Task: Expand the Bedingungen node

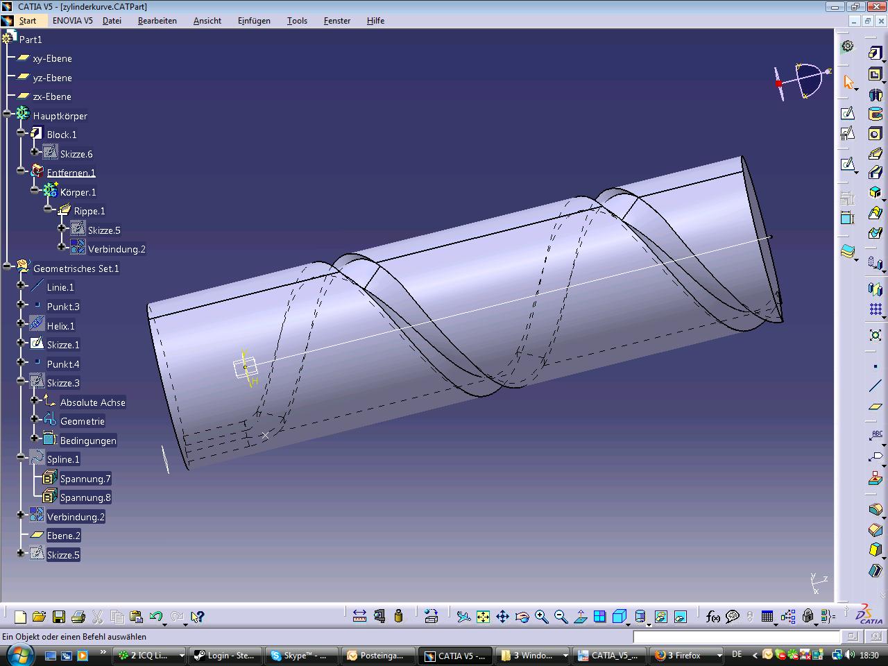Action: [35, 438]
